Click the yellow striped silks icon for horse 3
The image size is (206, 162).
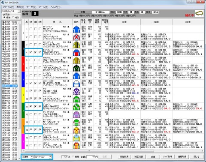pyautogui.click(x=76, y=45)
